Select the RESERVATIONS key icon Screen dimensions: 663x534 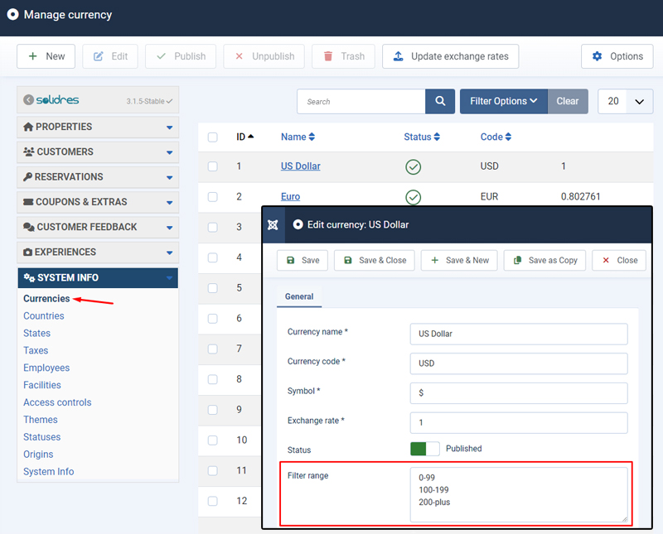(28, 176)
